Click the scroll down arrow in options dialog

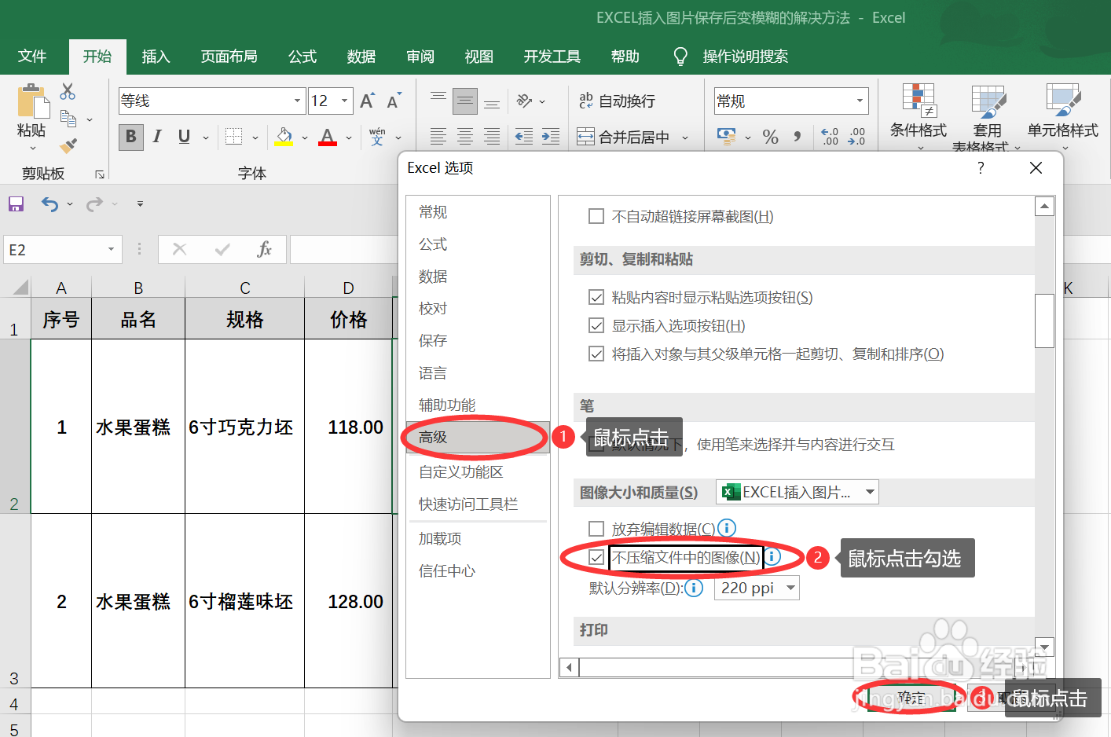tap(1044, 647)
